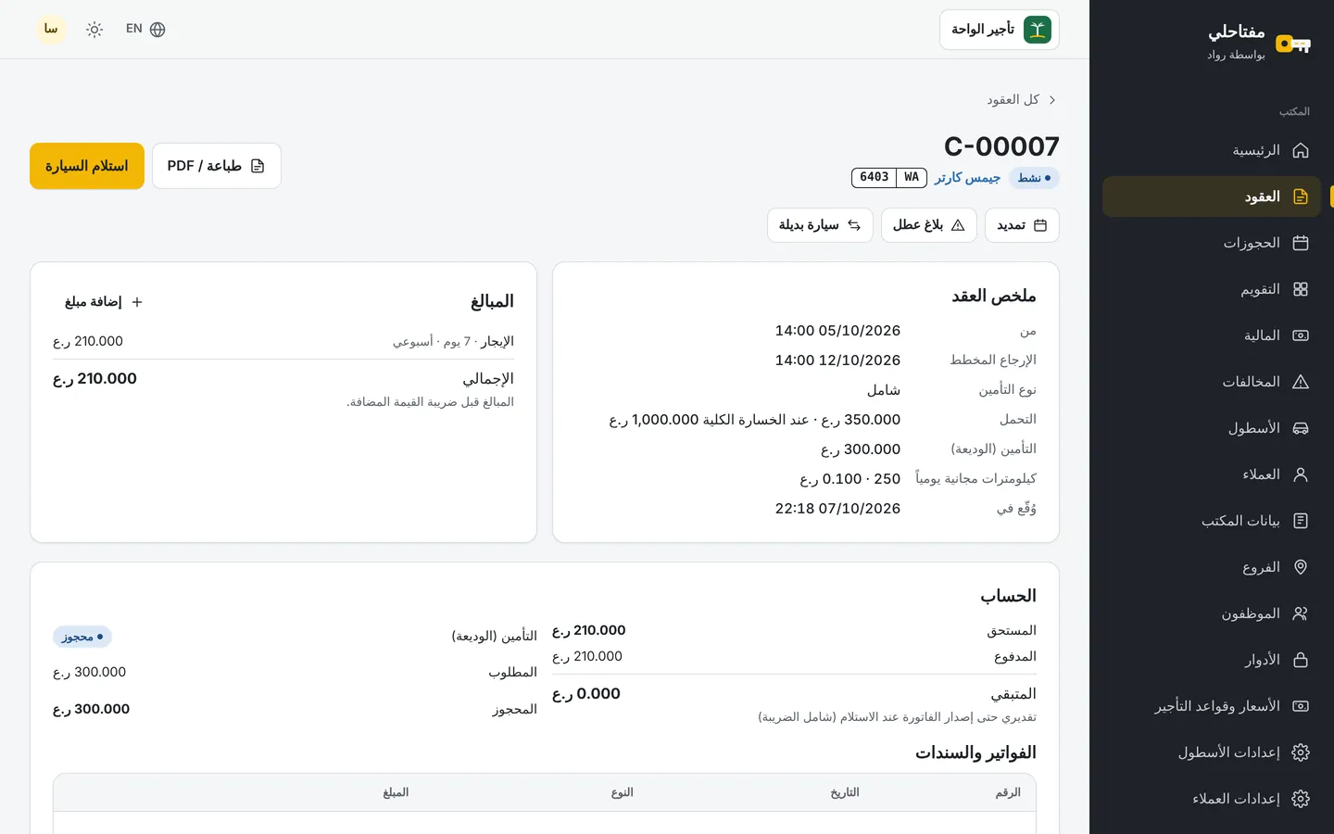Click the yellow استلام السيارة button

point(87,166)
